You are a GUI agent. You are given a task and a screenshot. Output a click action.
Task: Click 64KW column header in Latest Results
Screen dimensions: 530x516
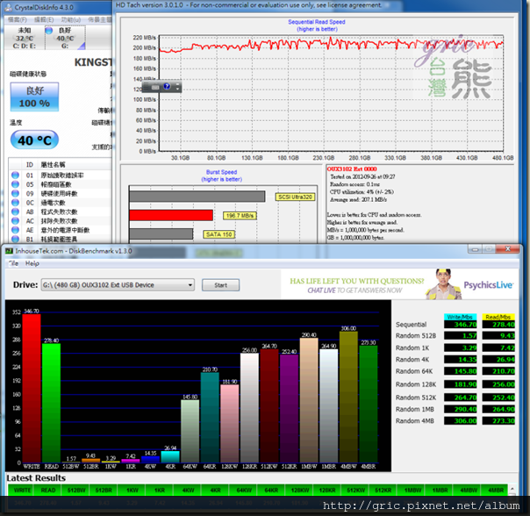click(244, 490)
